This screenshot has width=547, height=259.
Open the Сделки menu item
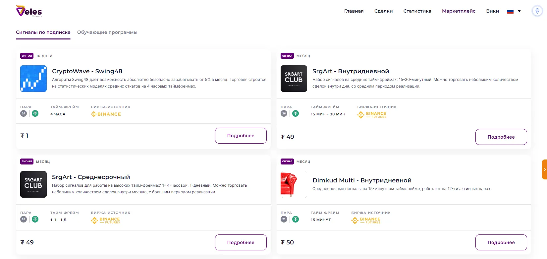[383, 11]
